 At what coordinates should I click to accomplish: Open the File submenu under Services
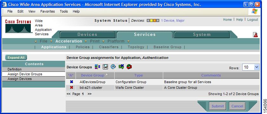tap(44, 41)
